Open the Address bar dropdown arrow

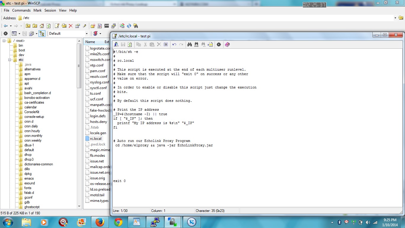[x=395, y=18]
